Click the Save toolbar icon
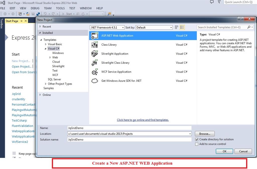Image resolution: width=257 pixels, height=169 pixels. (x=33, y=14)
